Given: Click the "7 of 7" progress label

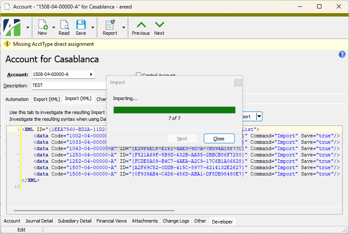Looking at the screenshot, I should [x=174, y=118].
